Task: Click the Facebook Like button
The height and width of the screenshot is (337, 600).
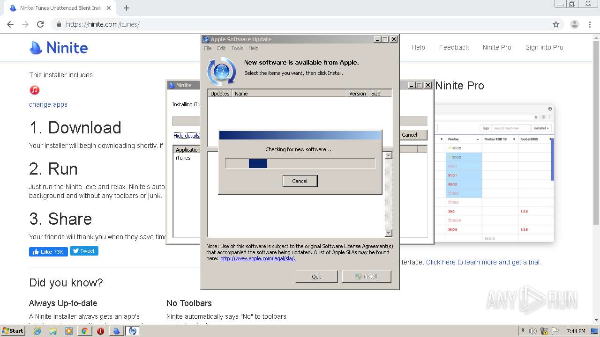Action: tap(48, 251)
